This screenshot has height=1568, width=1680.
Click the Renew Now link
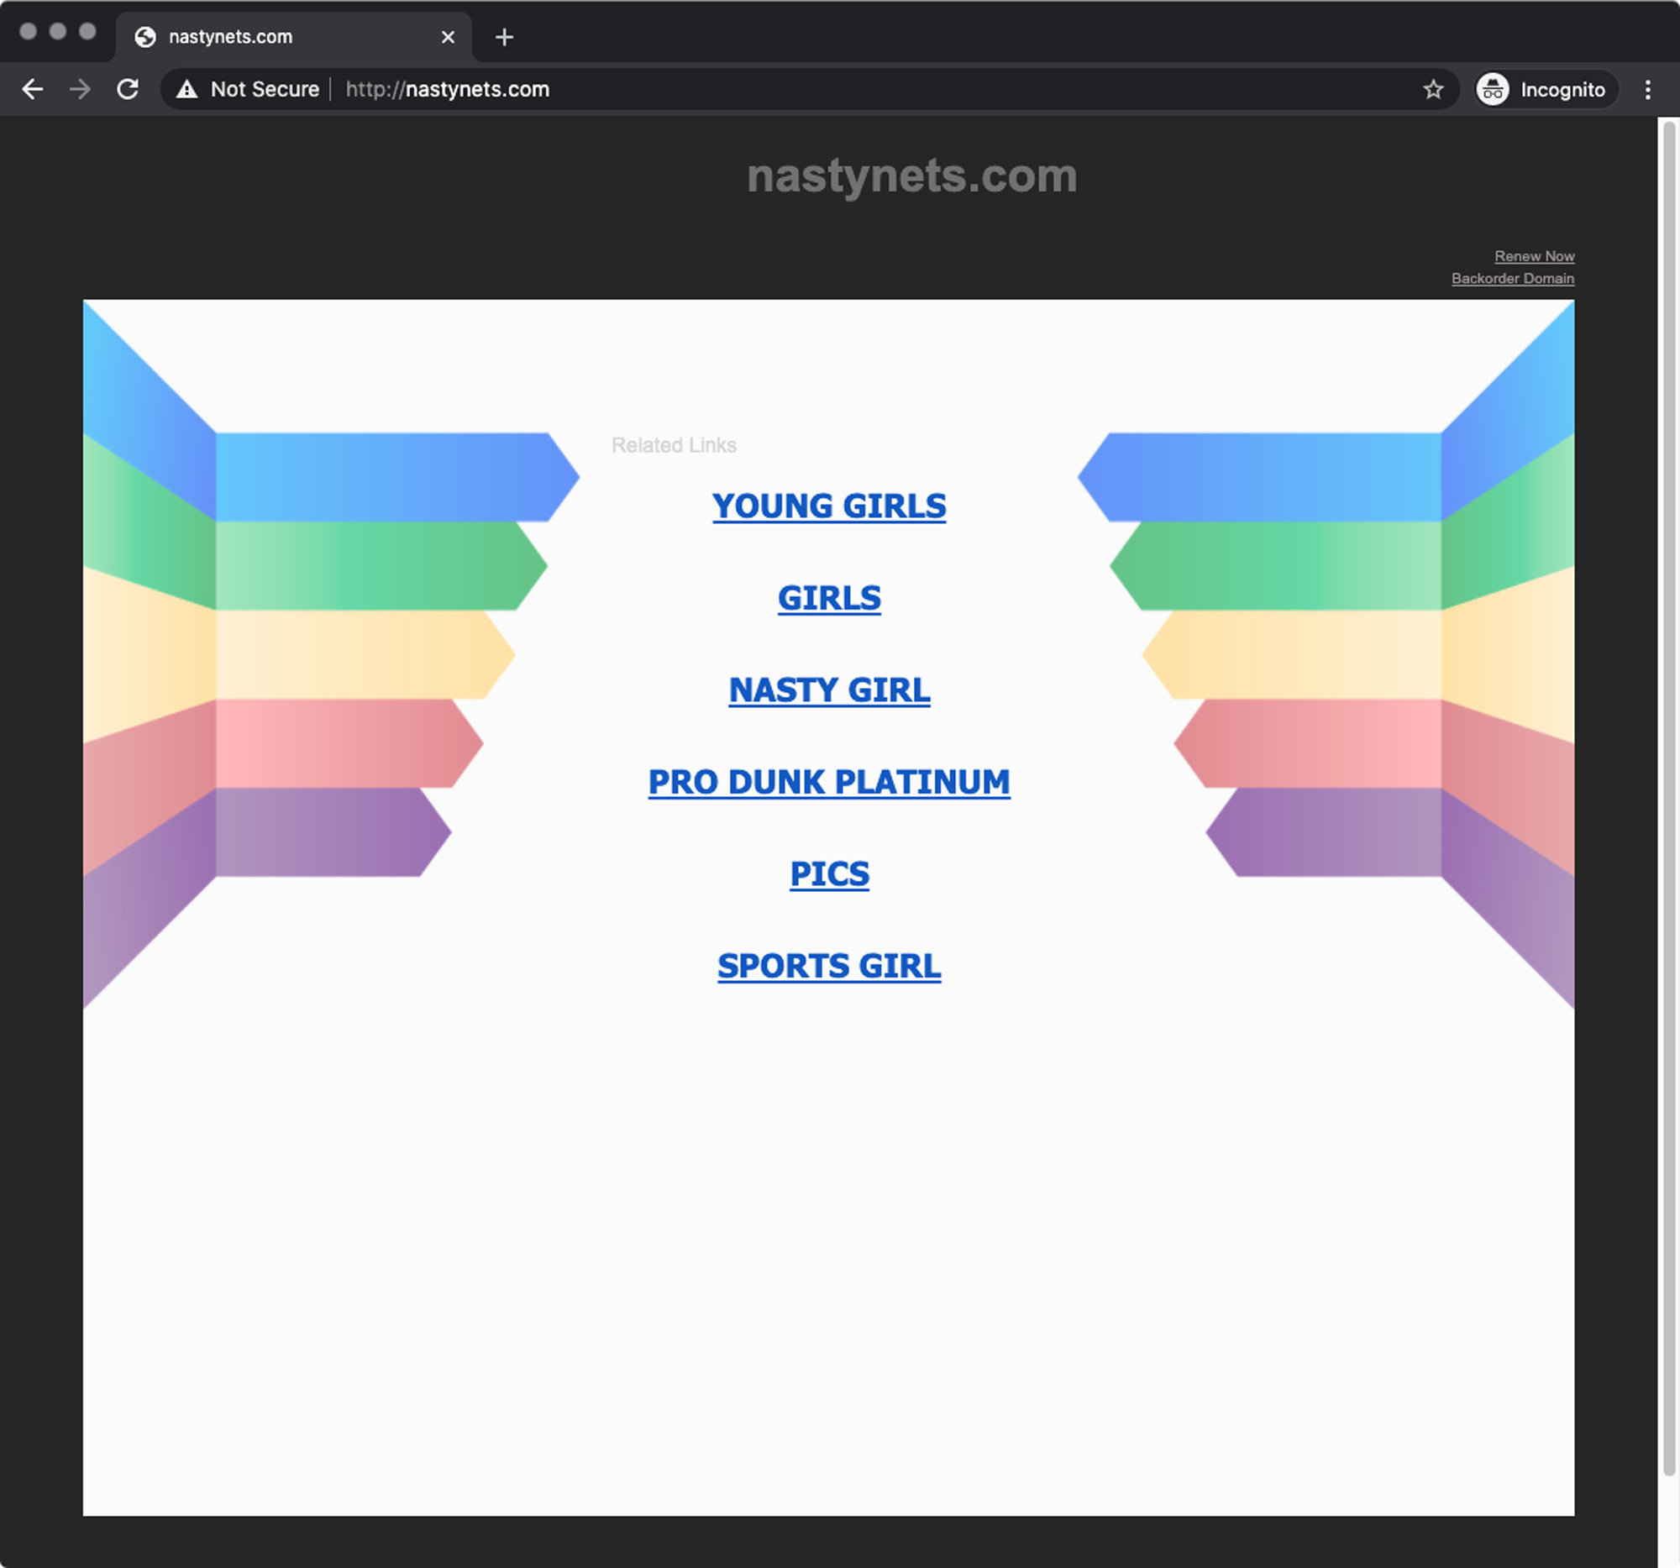tap(1533, 256)
